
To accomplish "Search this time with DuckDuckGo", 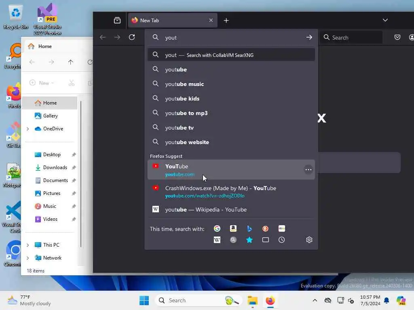I will [x=265, y=228].
